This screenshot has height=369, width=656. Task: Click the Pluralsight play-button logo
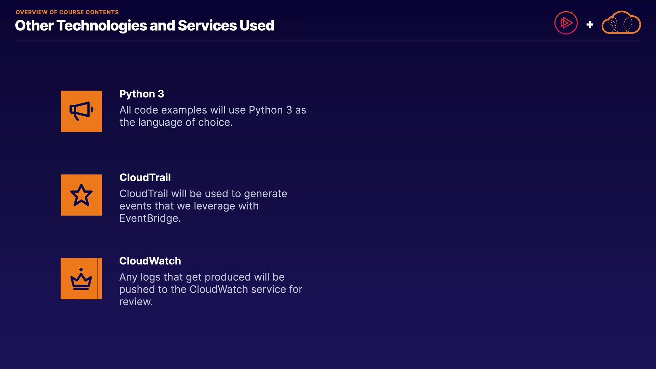pos(566,23)
